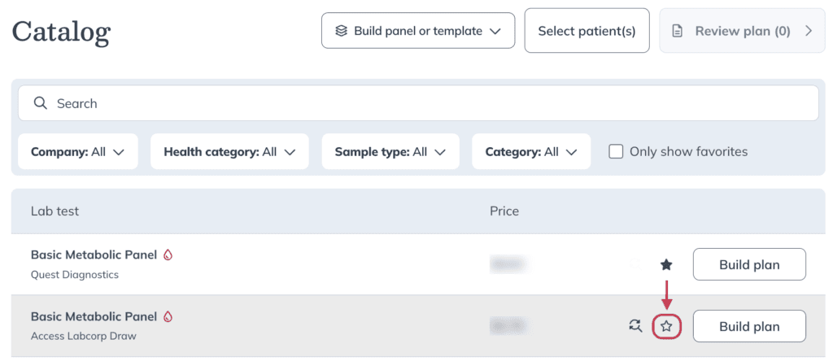833x361 pixels.
Task: Click blood drop icon for Labcorp panel
Action: (168, 317)
